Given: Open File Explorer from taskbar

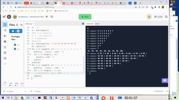Looking at the screenshot, I should 16,97.
